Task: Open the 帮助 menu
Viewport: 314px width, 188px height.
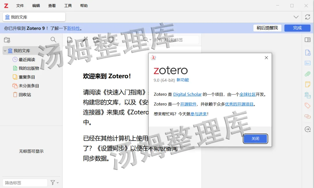Action: [84, 6]
